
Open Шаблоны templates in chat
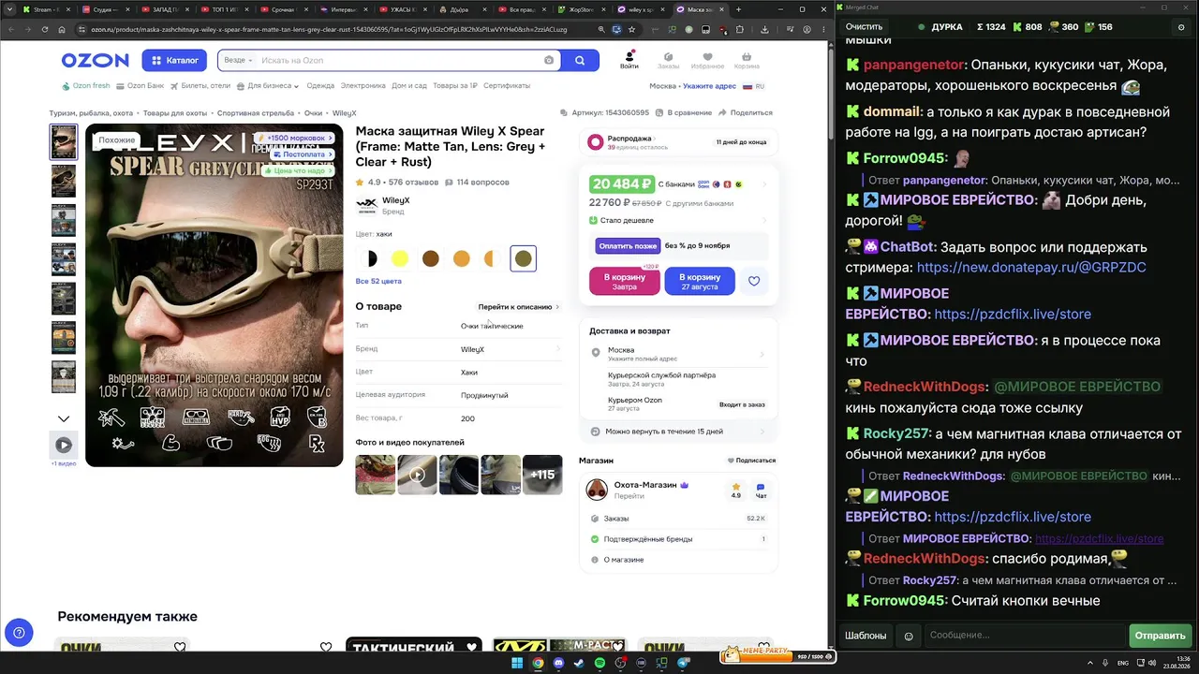pyautogui.click(x=866, y=636)
